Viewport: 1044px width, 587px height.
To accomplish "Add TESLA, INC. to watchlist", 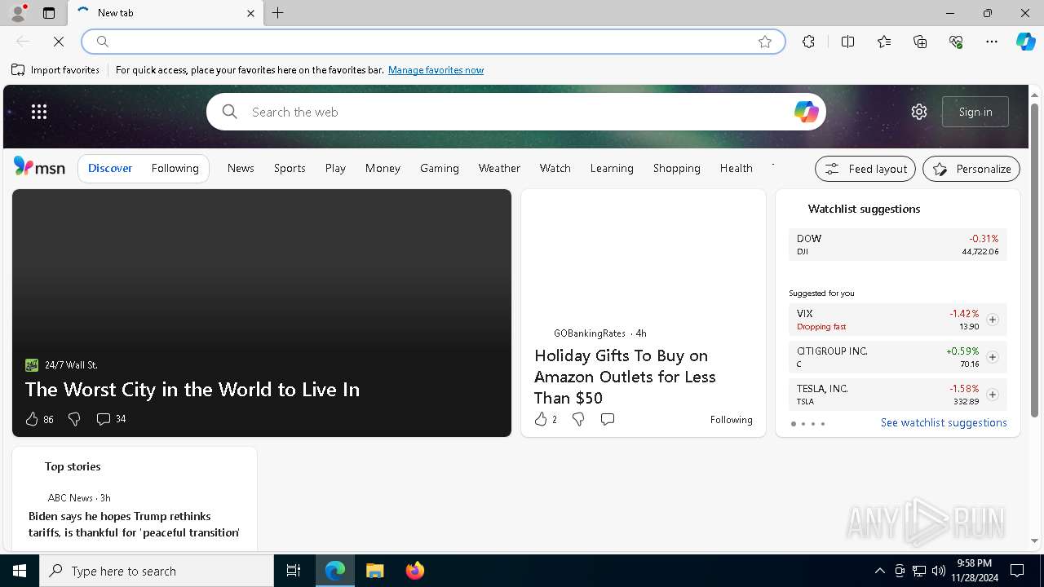I will click(x=992, y=395).
